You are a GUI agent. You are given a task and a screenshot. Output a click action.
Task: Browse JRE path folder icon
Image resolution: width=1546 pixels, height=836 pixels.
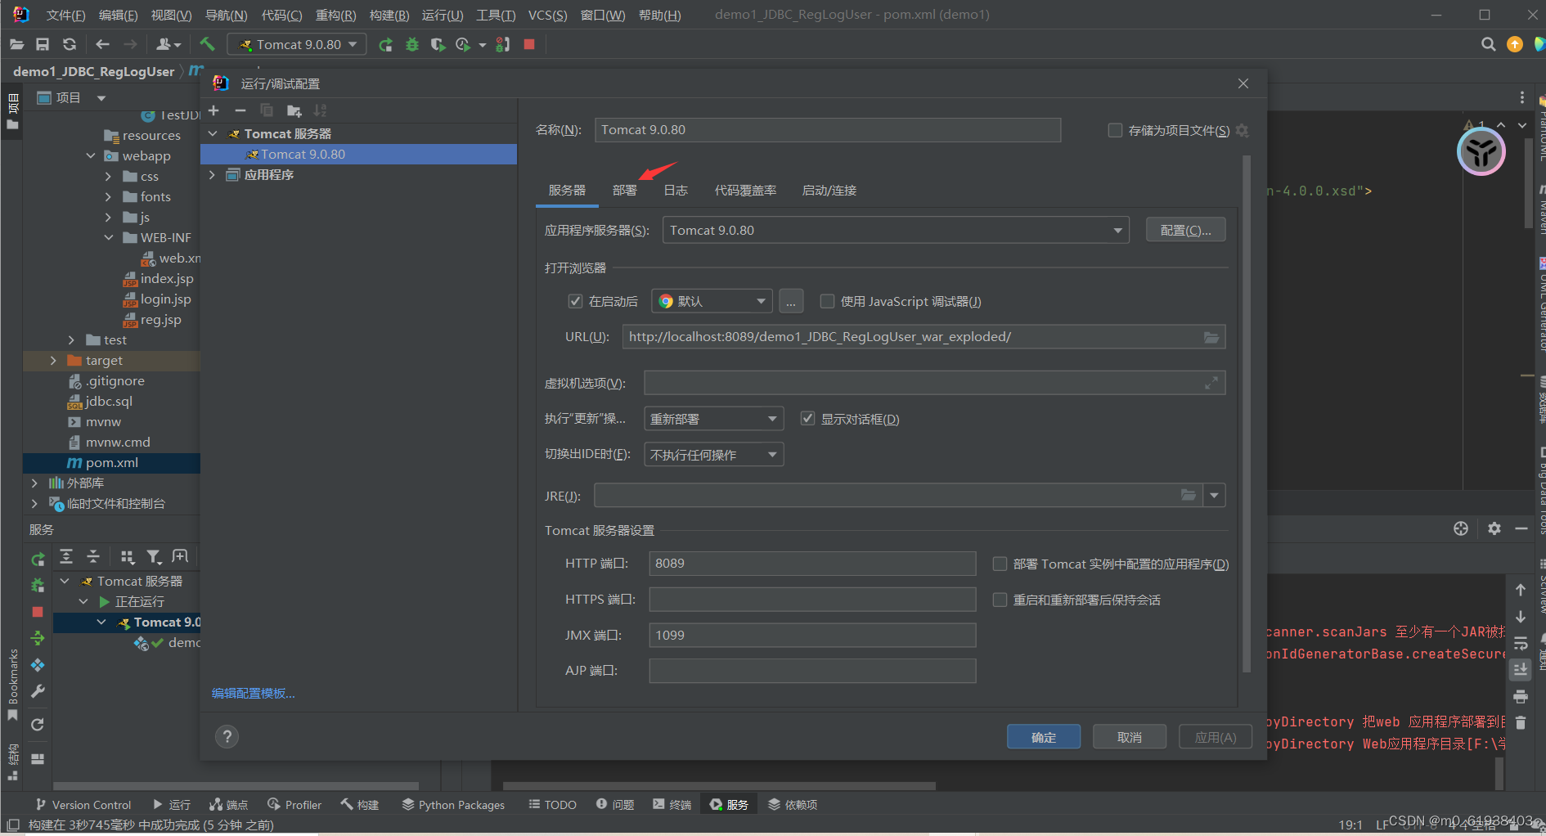coord(1189,495)
